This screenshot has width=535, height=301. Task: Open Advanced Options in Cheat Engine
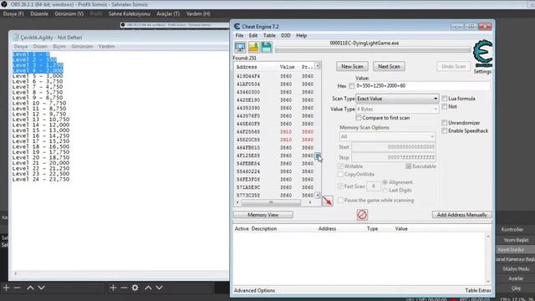254,290
